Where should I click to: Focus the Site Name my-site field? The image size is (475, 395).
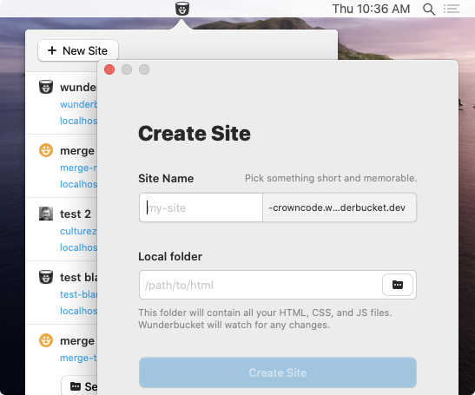pyautogui.click(x=201, y=207)
